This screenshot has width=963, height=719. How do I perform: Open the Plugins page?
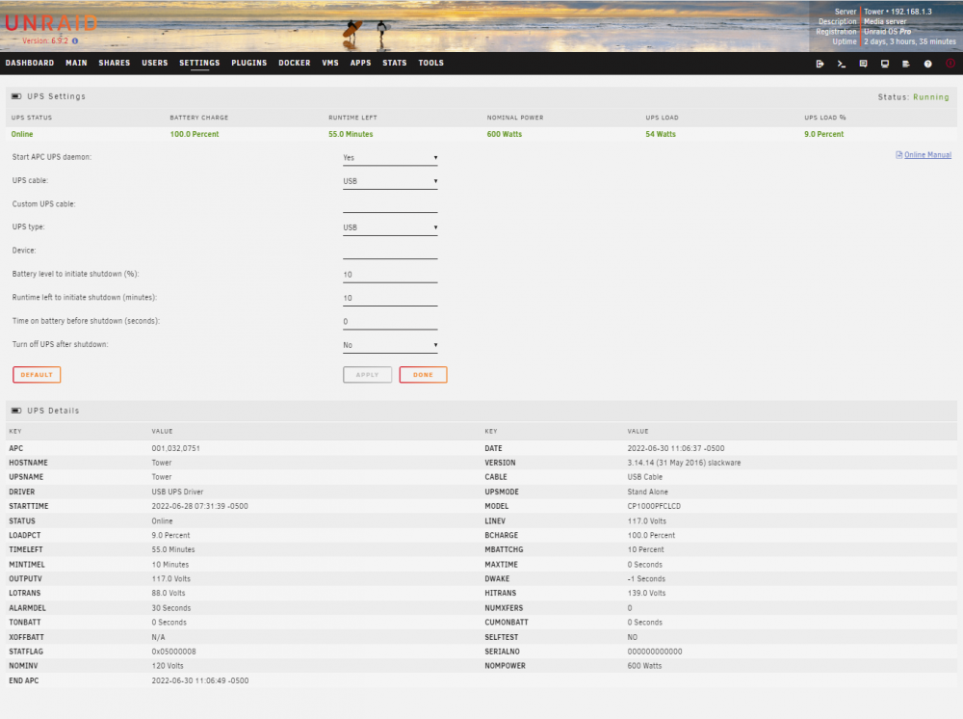click(x=248, y=63)
